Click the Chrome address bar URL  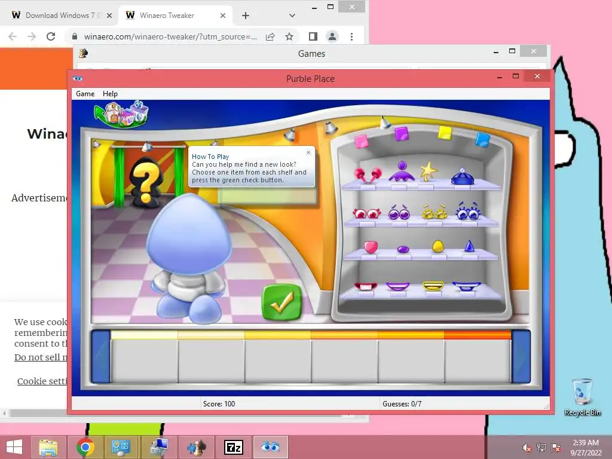(x=170, y=36)
